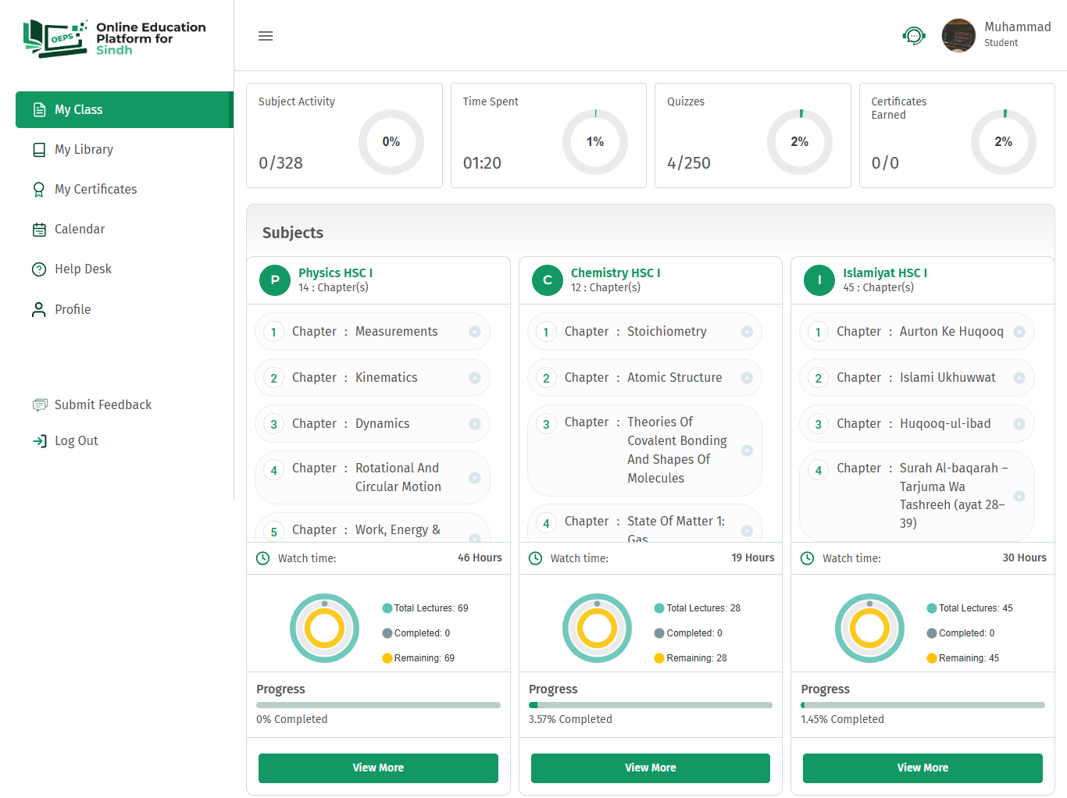Open My Library from sidebar
This screenshot has height=798, width=1067.
coord(84,149)
